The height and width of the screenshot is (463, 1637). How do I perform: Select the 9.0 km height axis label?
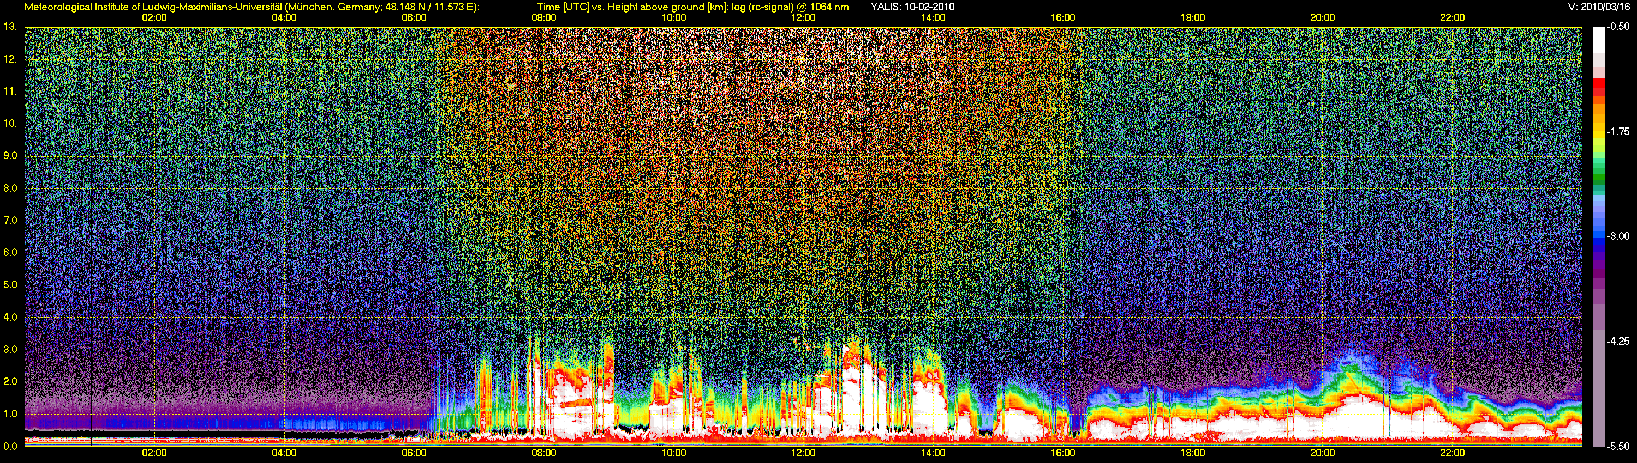(10, 155)
